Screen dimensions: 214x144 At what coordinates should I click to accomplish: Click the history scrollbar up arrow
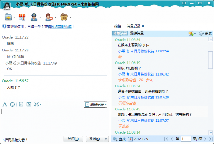(211, 39)
